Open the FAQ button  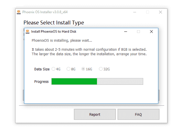138,114
